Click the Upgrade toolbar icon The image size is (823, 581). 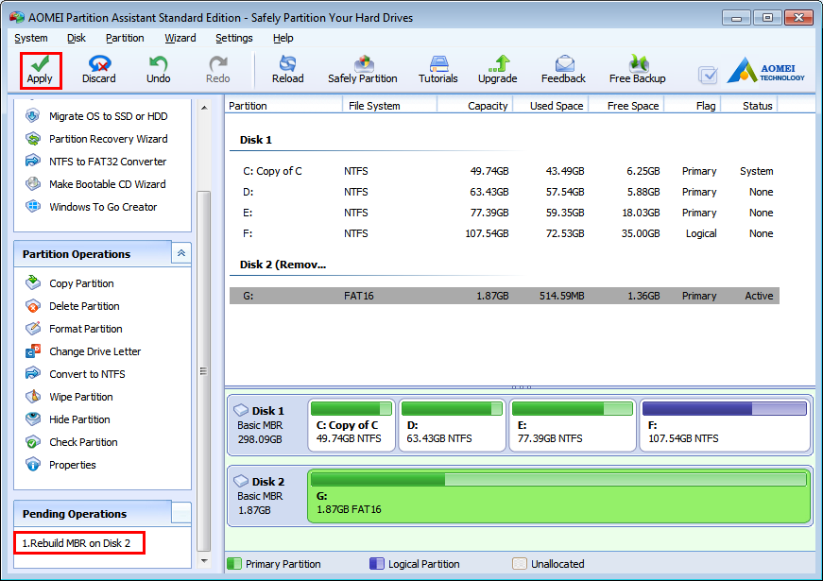[x=498, y=70]
